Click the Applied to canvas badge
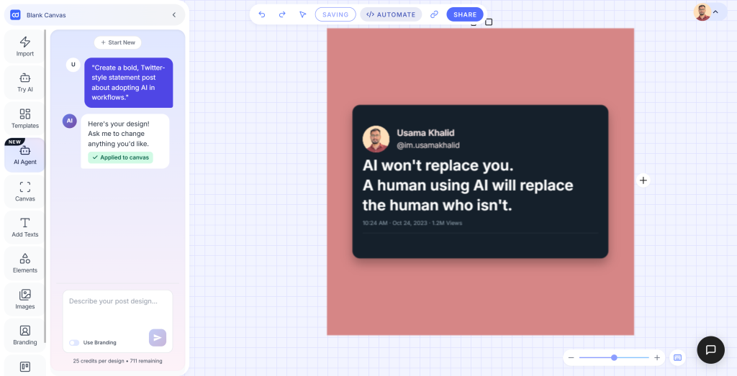 click(x=120, y=157)
